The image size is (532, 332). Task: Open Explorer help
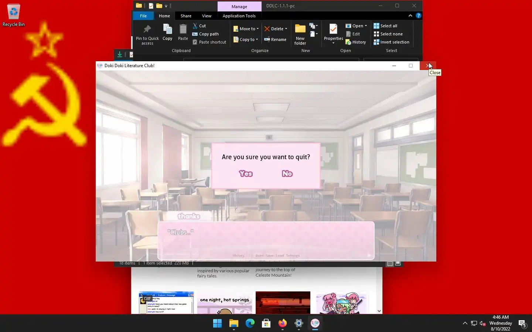coord(418,15)
